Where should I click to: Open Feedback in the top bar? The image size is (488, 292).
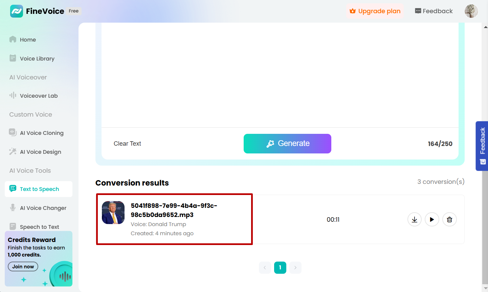[x=434, y=11]
